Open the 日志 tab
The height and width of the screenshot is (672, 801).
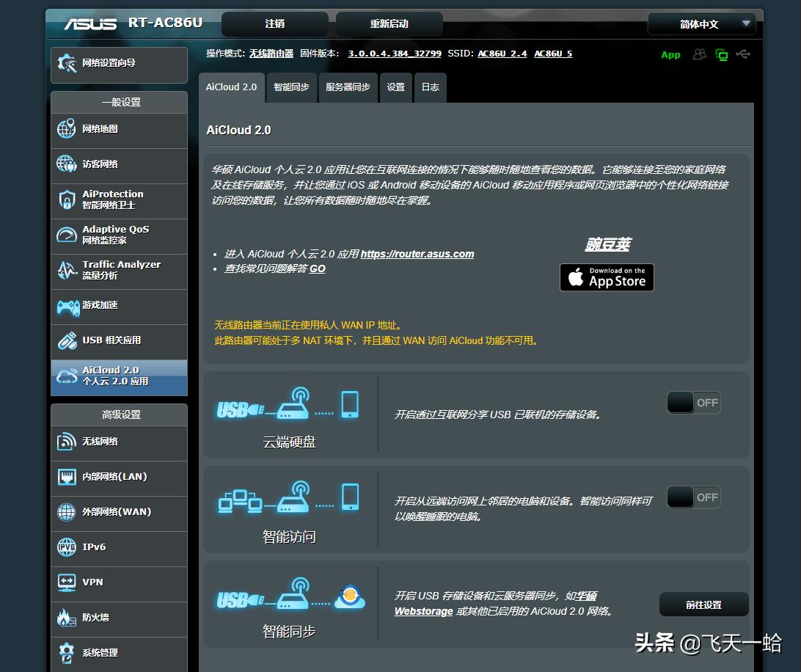point(431,87)
